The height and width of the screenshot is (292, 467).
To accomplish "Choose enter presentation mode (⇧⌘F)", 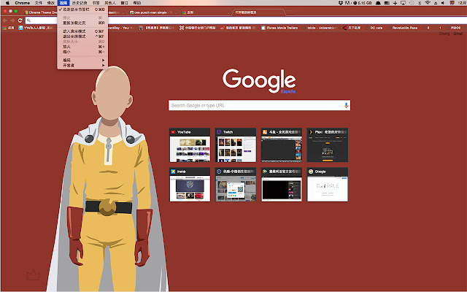I will [82, 31].
